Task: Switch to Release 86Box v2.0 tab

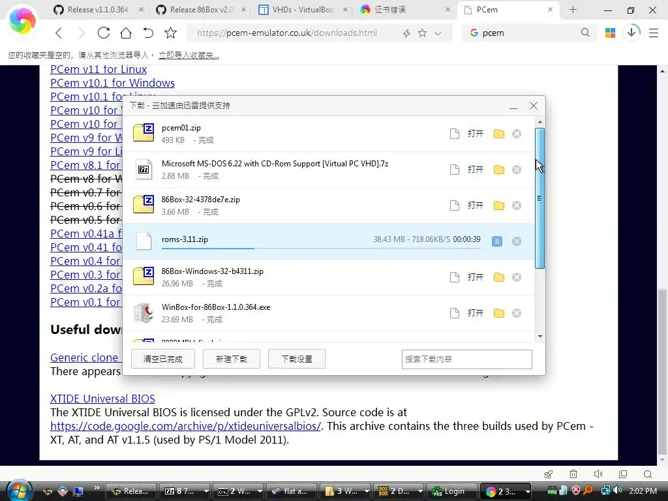Action: pyautogui.click(x=200, y=10)
